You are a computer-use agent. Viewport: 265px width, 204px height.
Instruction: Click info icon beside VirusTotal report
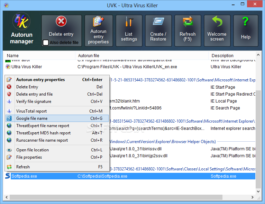pos(9,111)
